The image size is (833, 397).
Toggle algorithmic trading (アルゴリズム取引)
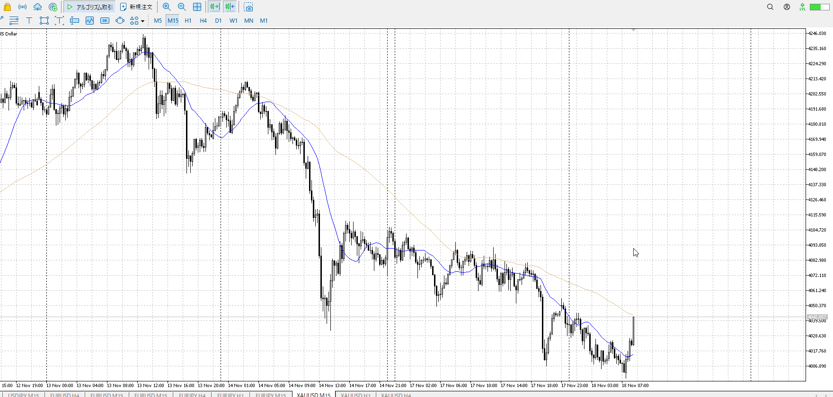[x=89, y=7]
